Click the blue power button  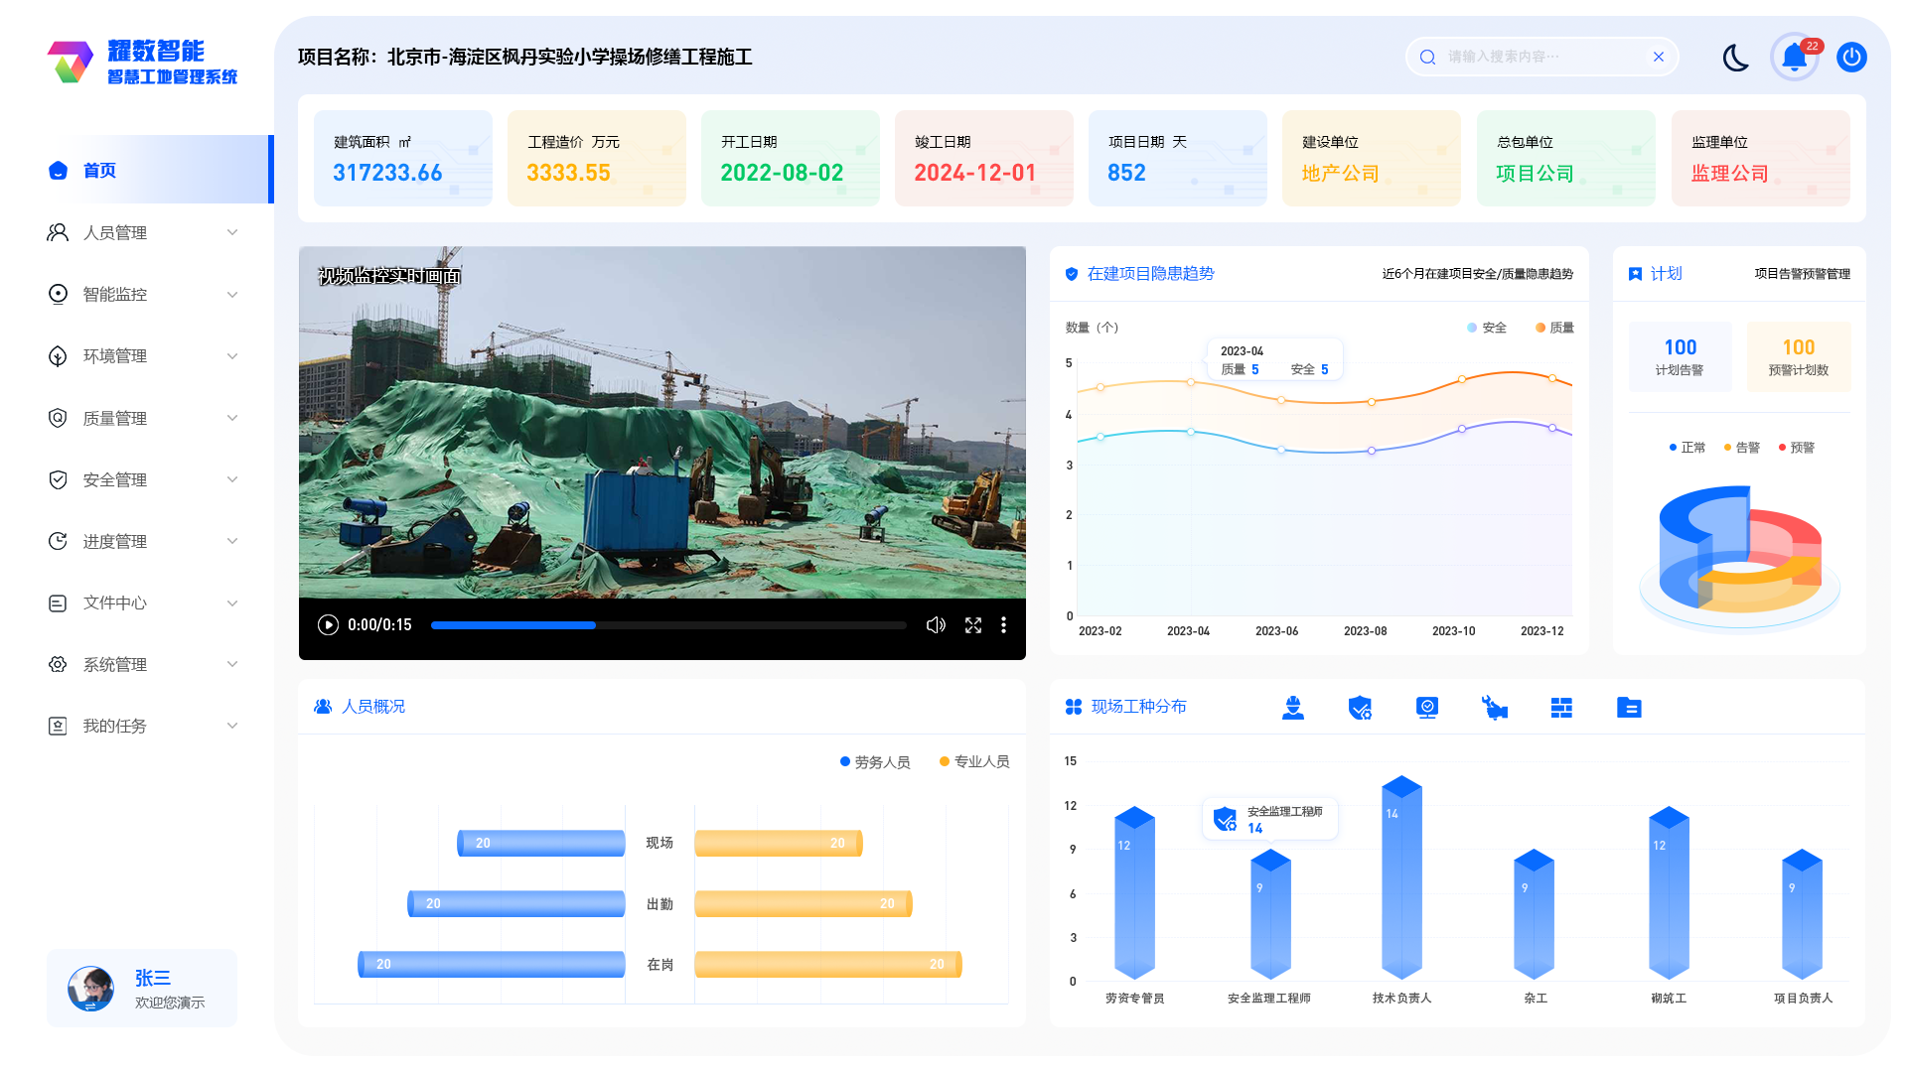1851,58
